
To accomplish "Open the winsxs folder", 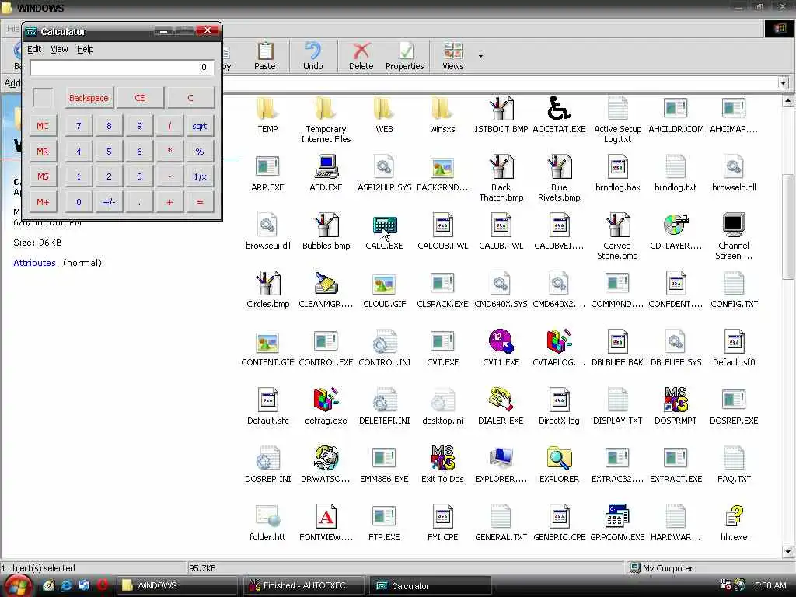I will pyautogui.click(x=442, y=109).
